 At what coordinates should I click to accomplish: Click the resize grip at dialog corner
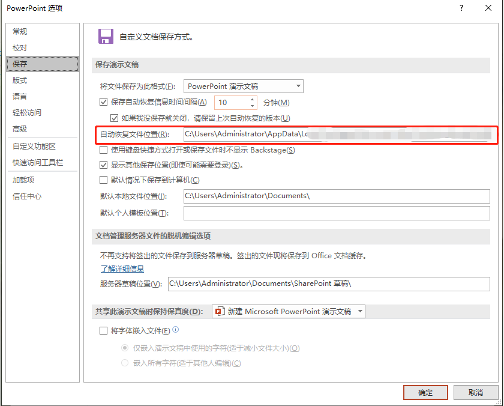(499, 402)
